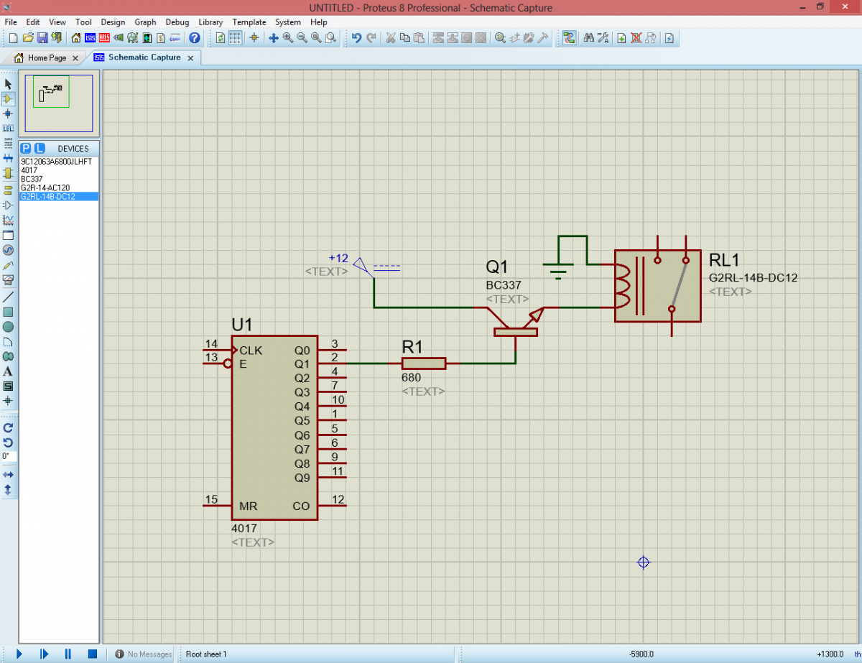Image resolution: width=862 pixels, height=663 pixels.
Task: Open the File menu
Action: [x=11, y=22]
